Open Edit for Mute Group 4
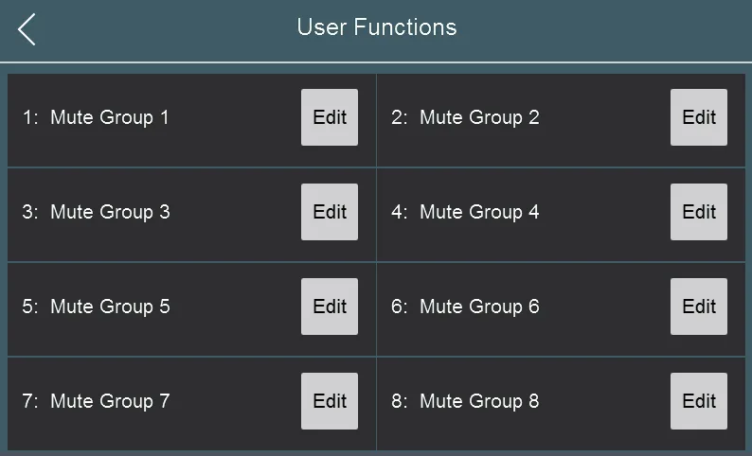The image size is (752, 456). click(x=699, y=212)
